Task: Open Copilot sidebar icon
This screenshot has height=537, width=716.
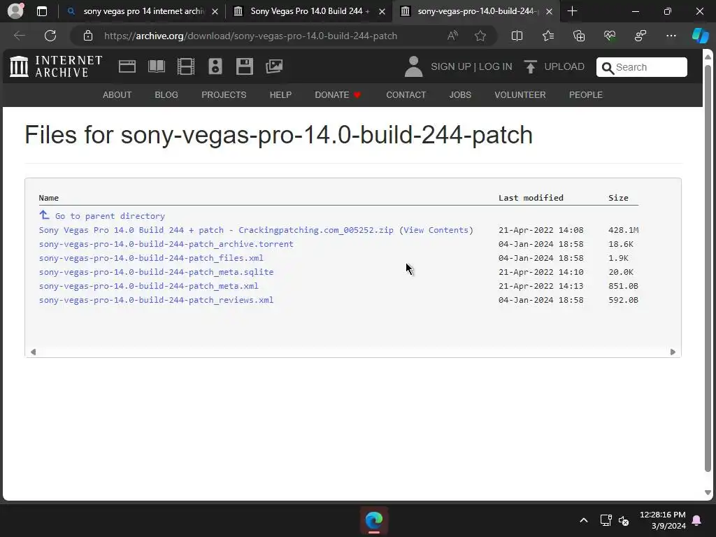Action: (x=701, y=36)
